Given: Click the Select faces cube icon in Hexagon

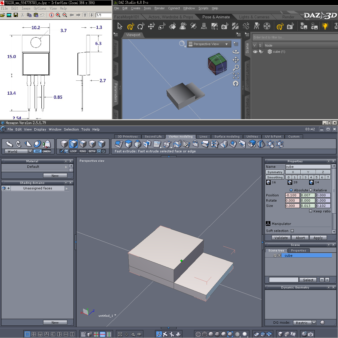Looking at the screenshot, I should coord(73,144).
